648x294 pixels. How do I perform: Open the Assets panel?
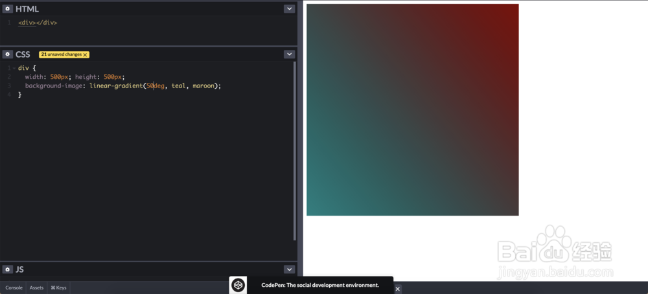[x=36, y=288]
